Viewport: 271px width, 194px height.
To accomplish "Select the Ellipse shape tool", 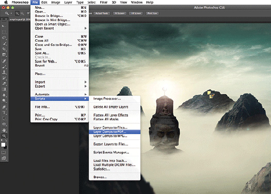I will click(x=4, y=124).
